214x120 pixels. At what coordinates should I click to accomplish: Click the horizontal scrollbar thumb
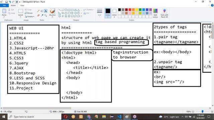(x=37, y=108)
